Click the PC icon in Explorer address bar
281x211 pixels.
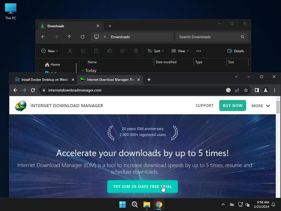pyautogui.click(x=97, y=37)
